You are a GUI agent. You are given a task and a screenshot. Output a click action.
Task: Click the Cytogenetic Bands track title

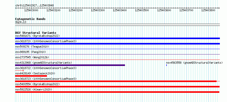pyautogui.click(x=30, y=19)
